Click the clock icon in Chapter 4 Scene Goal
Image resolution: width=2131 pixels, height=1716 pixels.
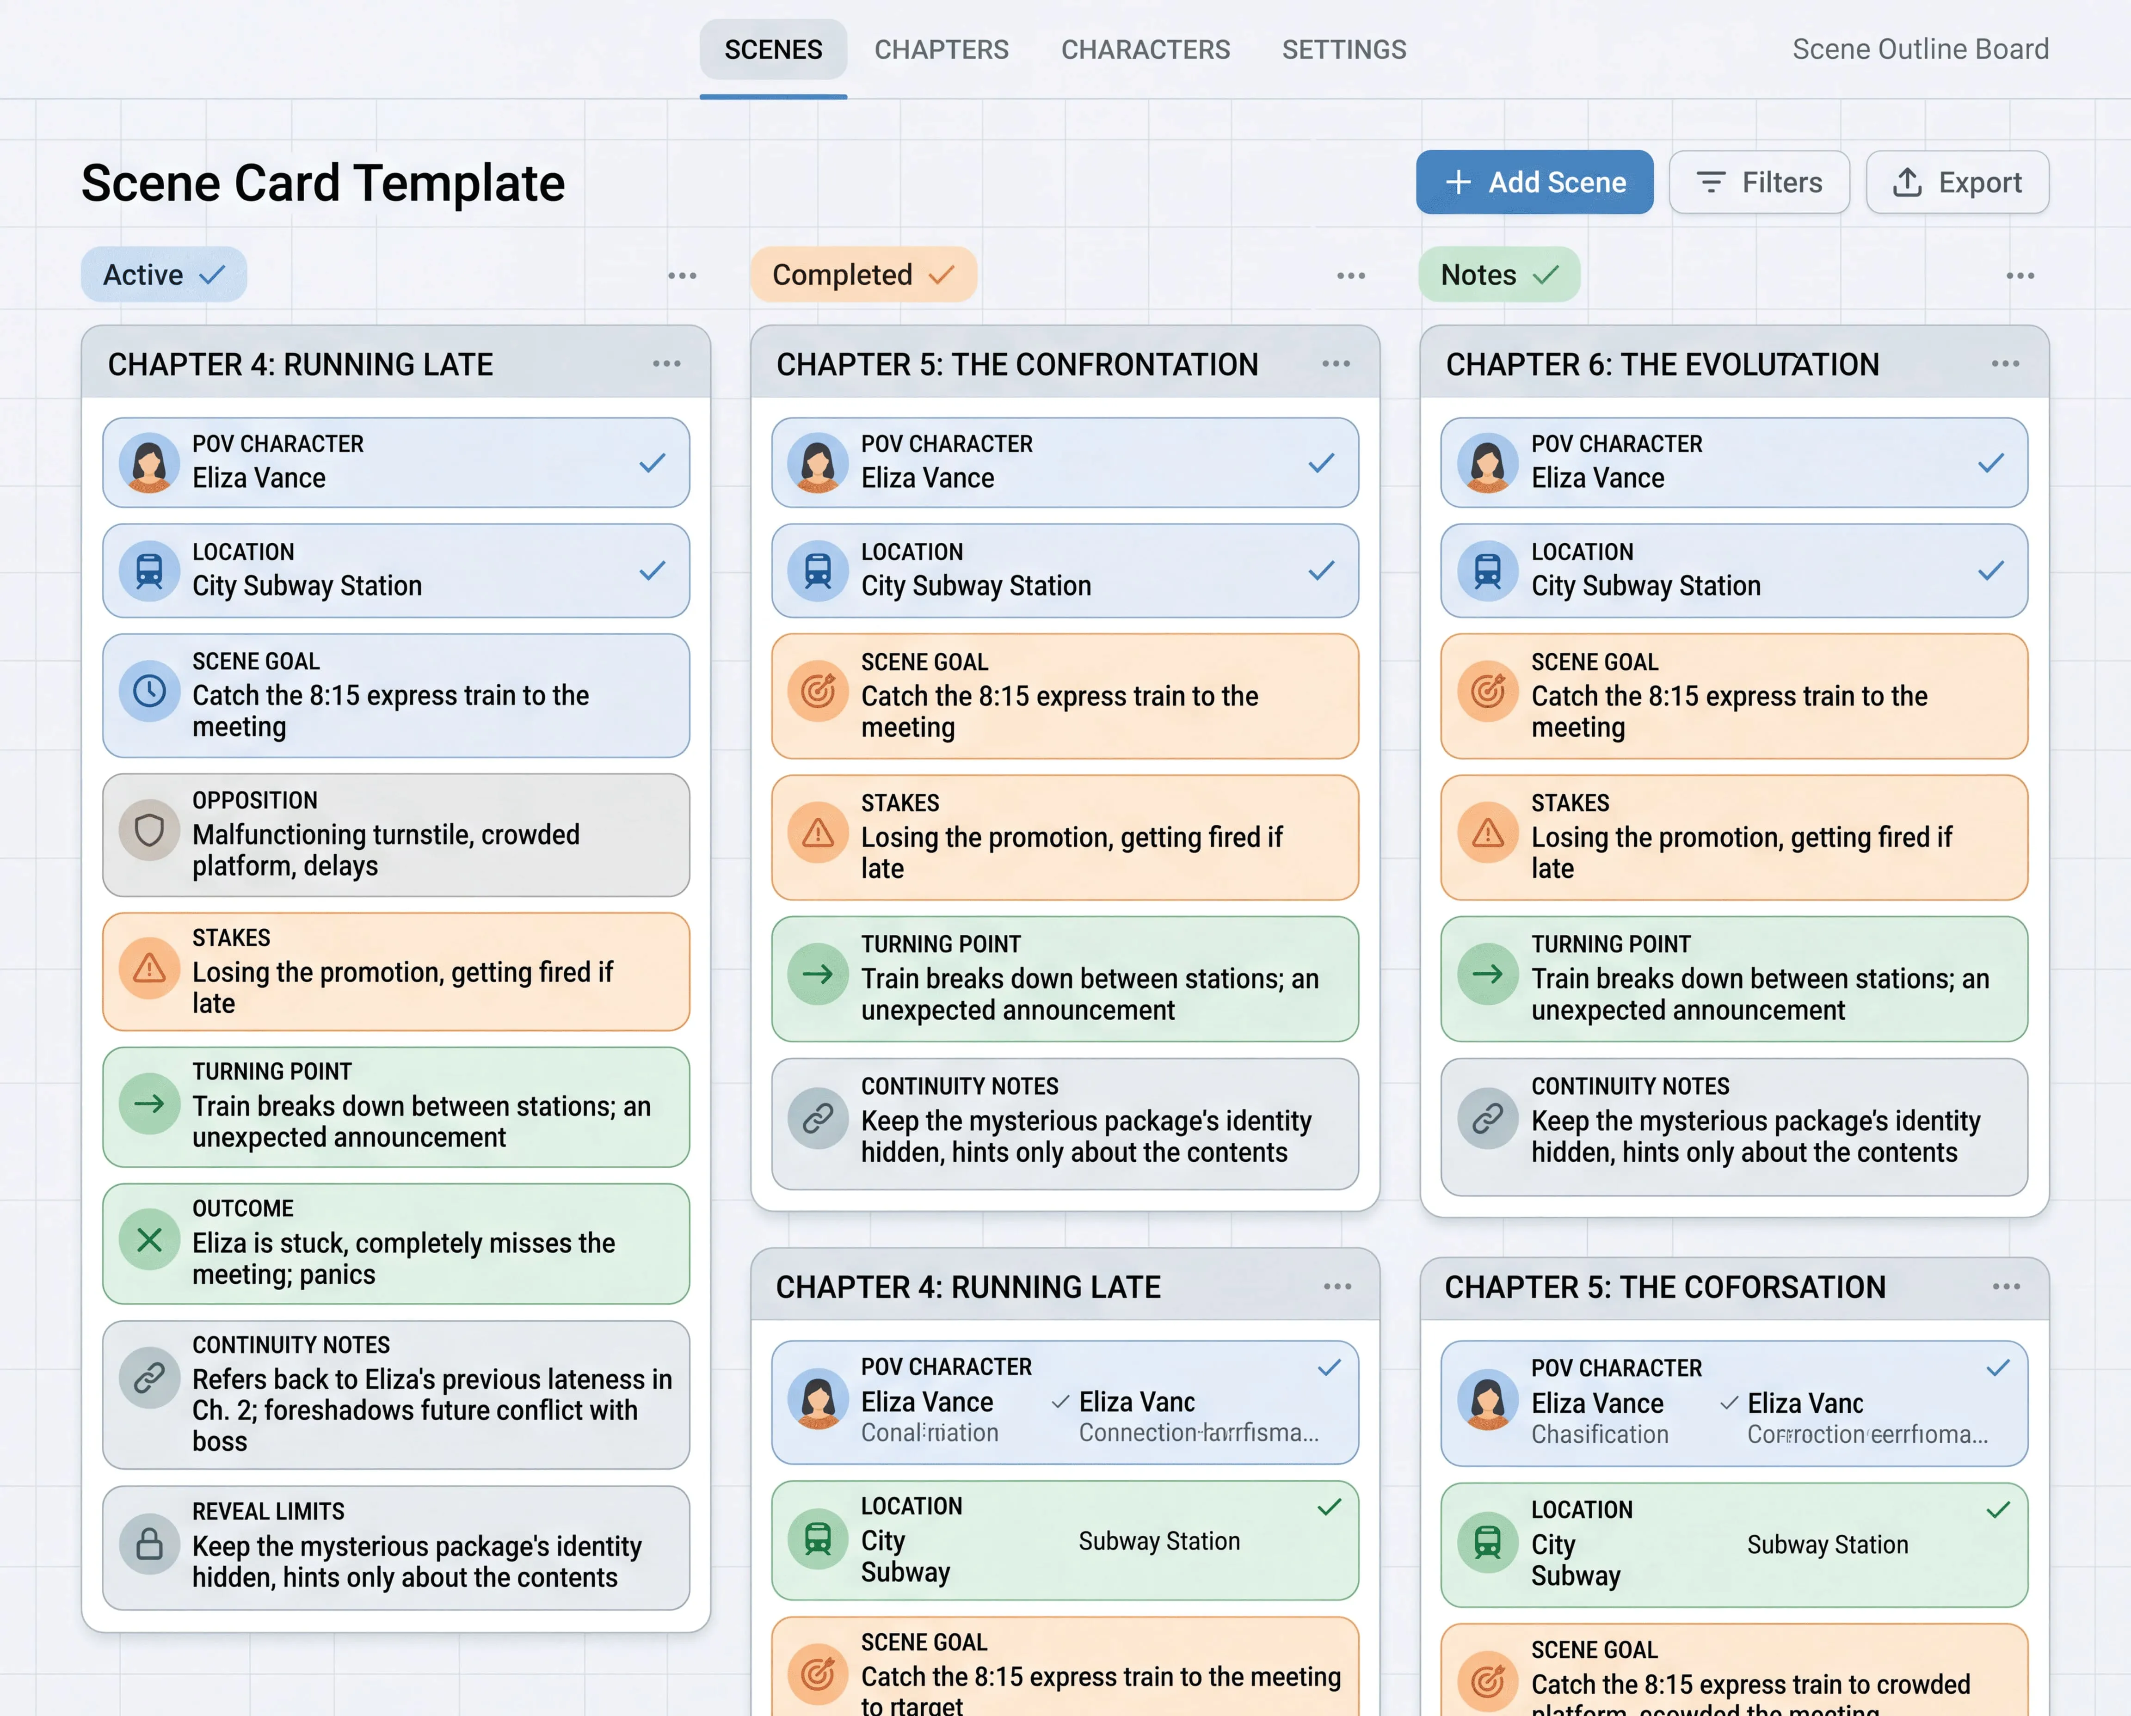[x=149, y=691]
